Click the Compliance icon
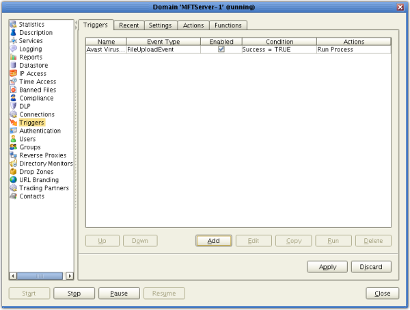This screenshot has width=410, height=310. (13, 98)
